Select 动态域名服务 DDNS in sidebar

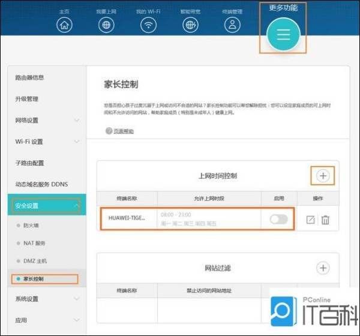[x=41, y=184]
